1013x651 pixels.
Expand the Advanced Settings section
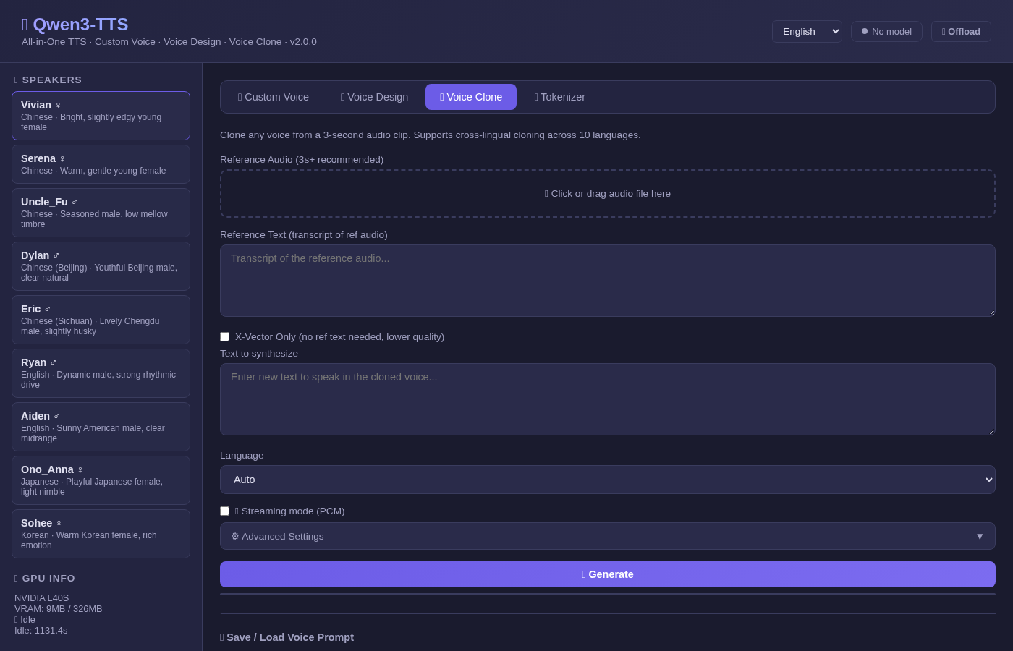(608, 536)
